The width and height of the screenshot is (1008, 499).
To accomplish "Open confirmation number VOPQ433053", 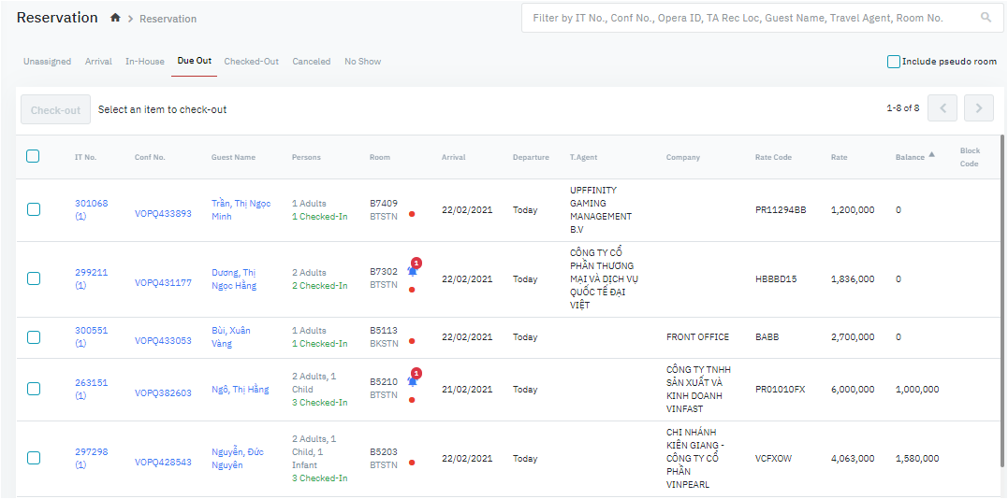I will [x=163, y=341].
